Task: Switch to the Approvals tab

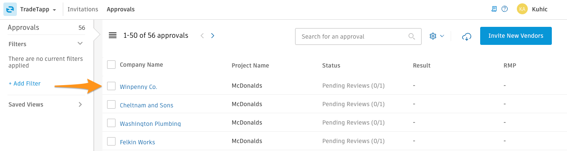Action: point(121,9)
